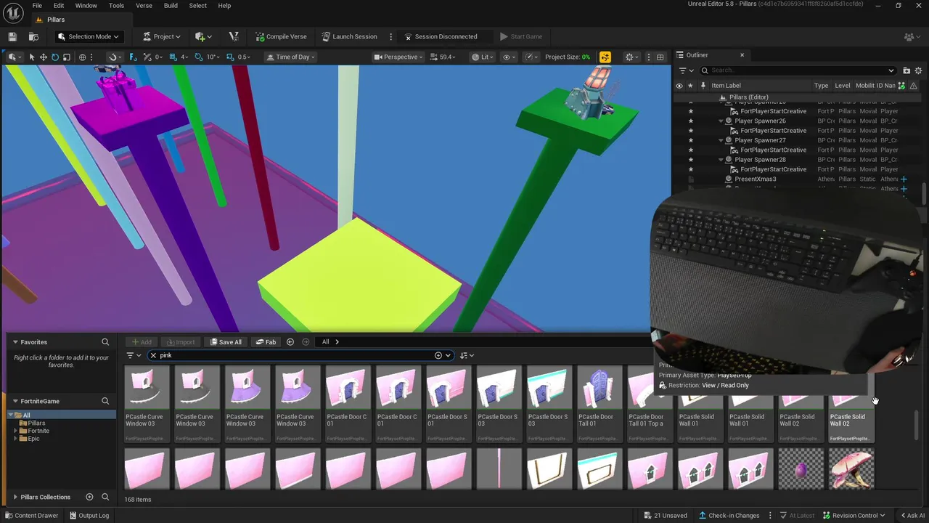
Task: Toggle grid snapping in the viewport toolbar
Action: [x=175, y=57]
